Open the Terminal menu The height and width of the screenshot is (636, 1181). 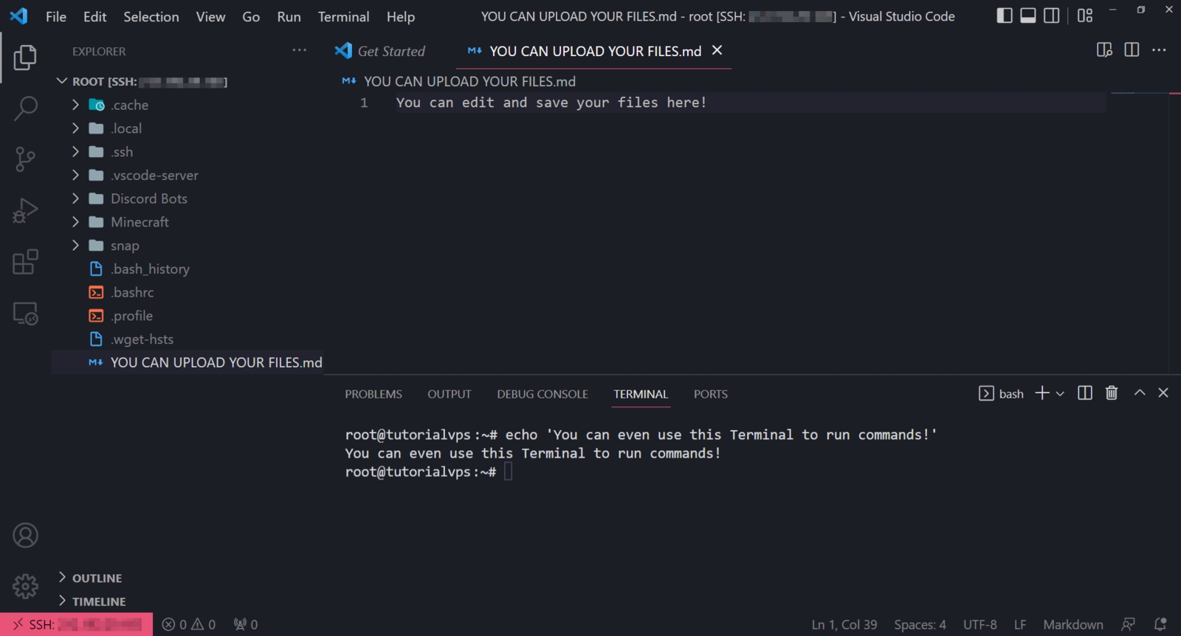pos(343,16)
